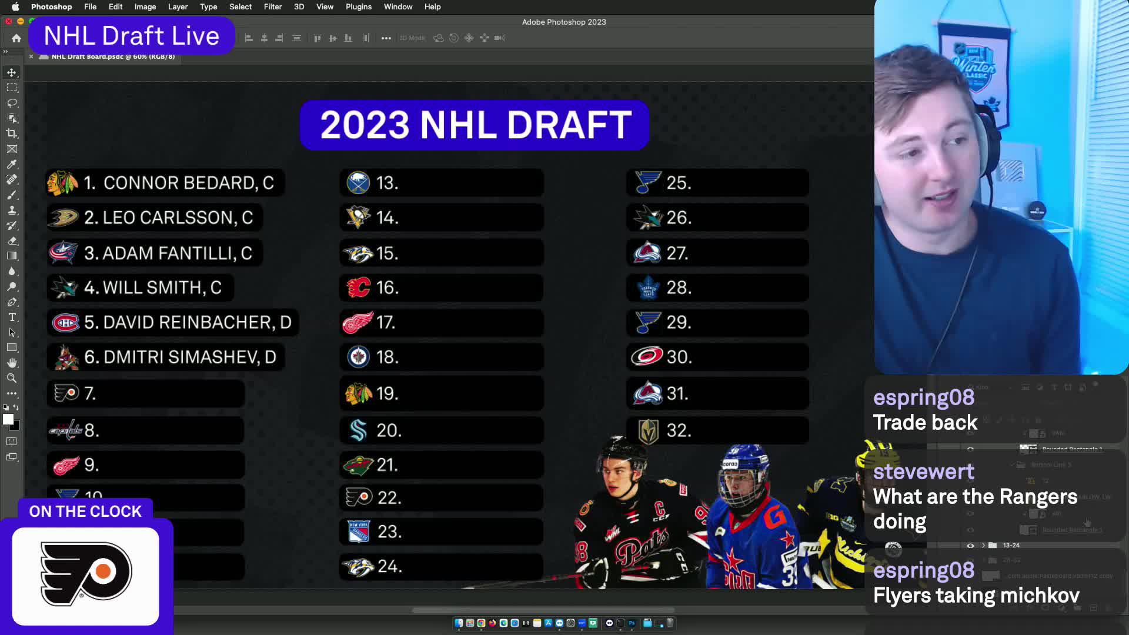The image size is (1129, 635).
Task: Open the Select menu
Action: [241, 6]
